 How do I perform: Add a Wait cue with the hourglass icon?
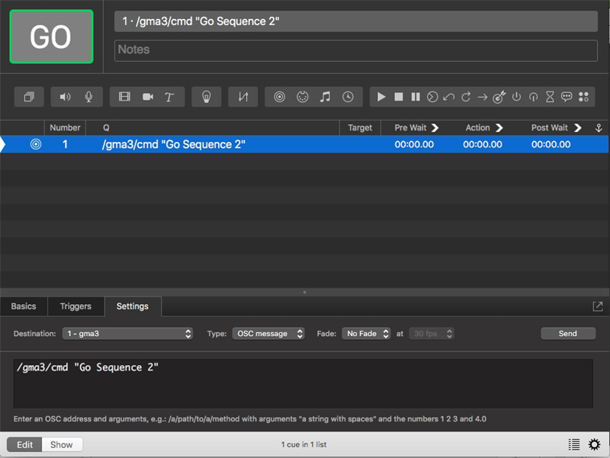[550, 97]
